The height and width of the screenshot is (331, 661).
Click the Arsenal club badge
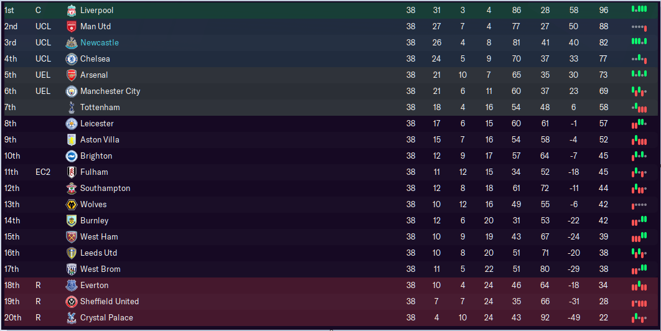(x=72, y=75)
